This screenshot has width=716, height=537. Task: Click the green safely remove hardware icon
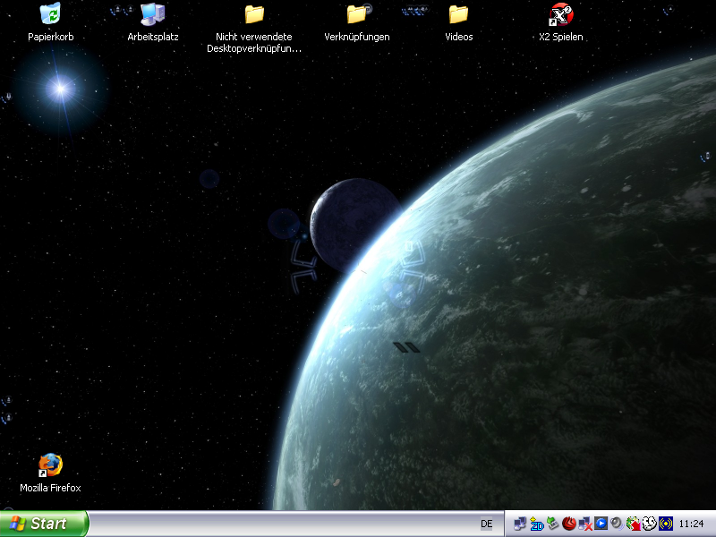coord(553,524)
